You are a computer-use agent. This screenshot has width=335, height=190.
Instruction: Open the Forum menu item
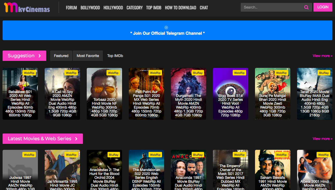71,8
